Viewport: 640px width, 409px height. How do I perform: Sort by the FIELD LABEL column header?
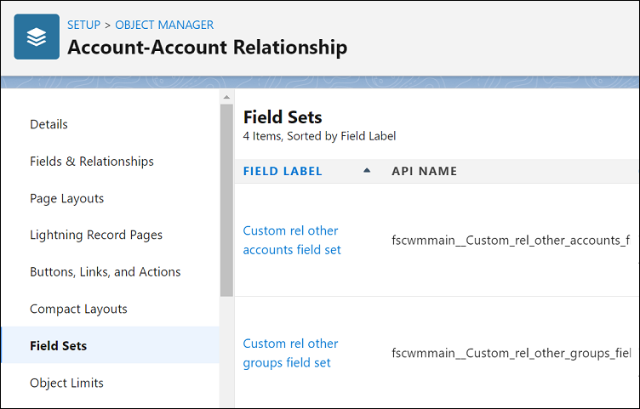(x=283, y=171)
